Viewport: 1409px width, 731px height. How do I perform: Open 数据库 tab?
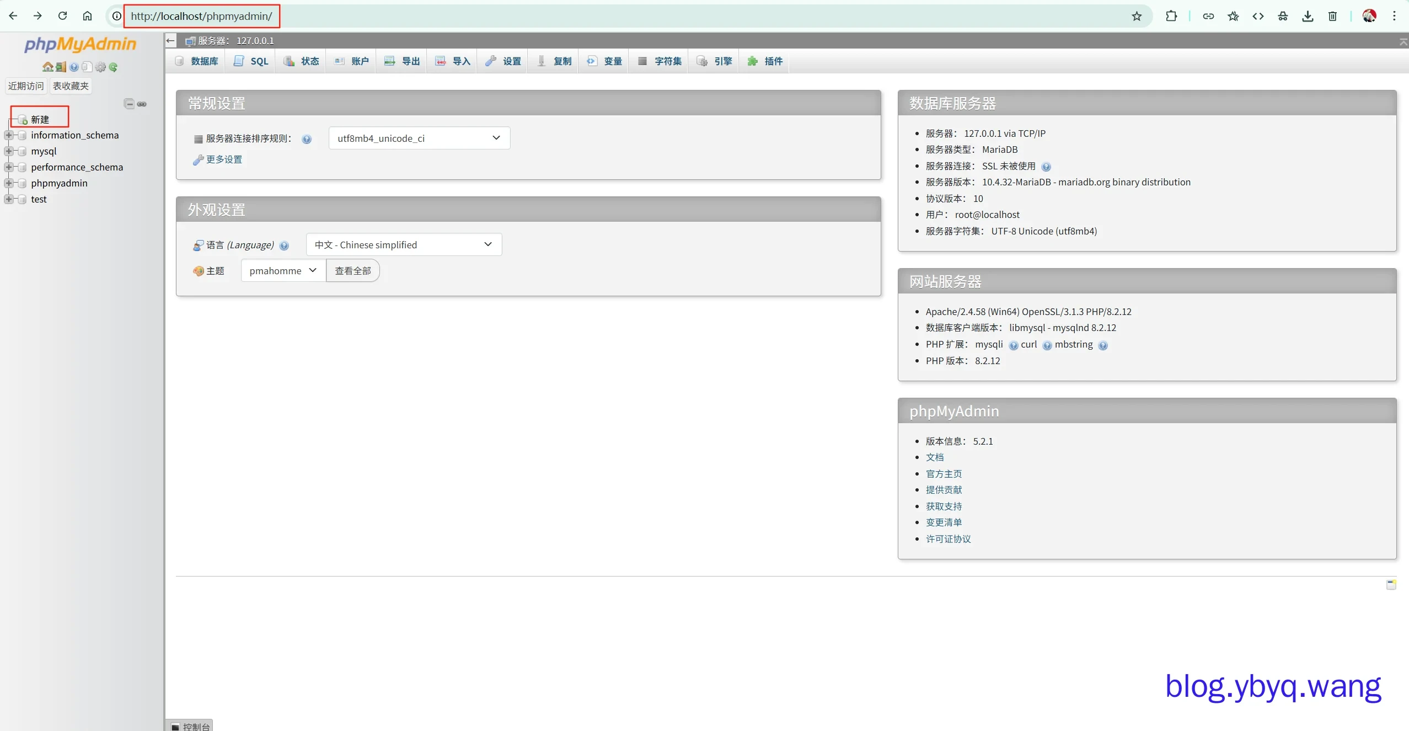tap(196, 61)
